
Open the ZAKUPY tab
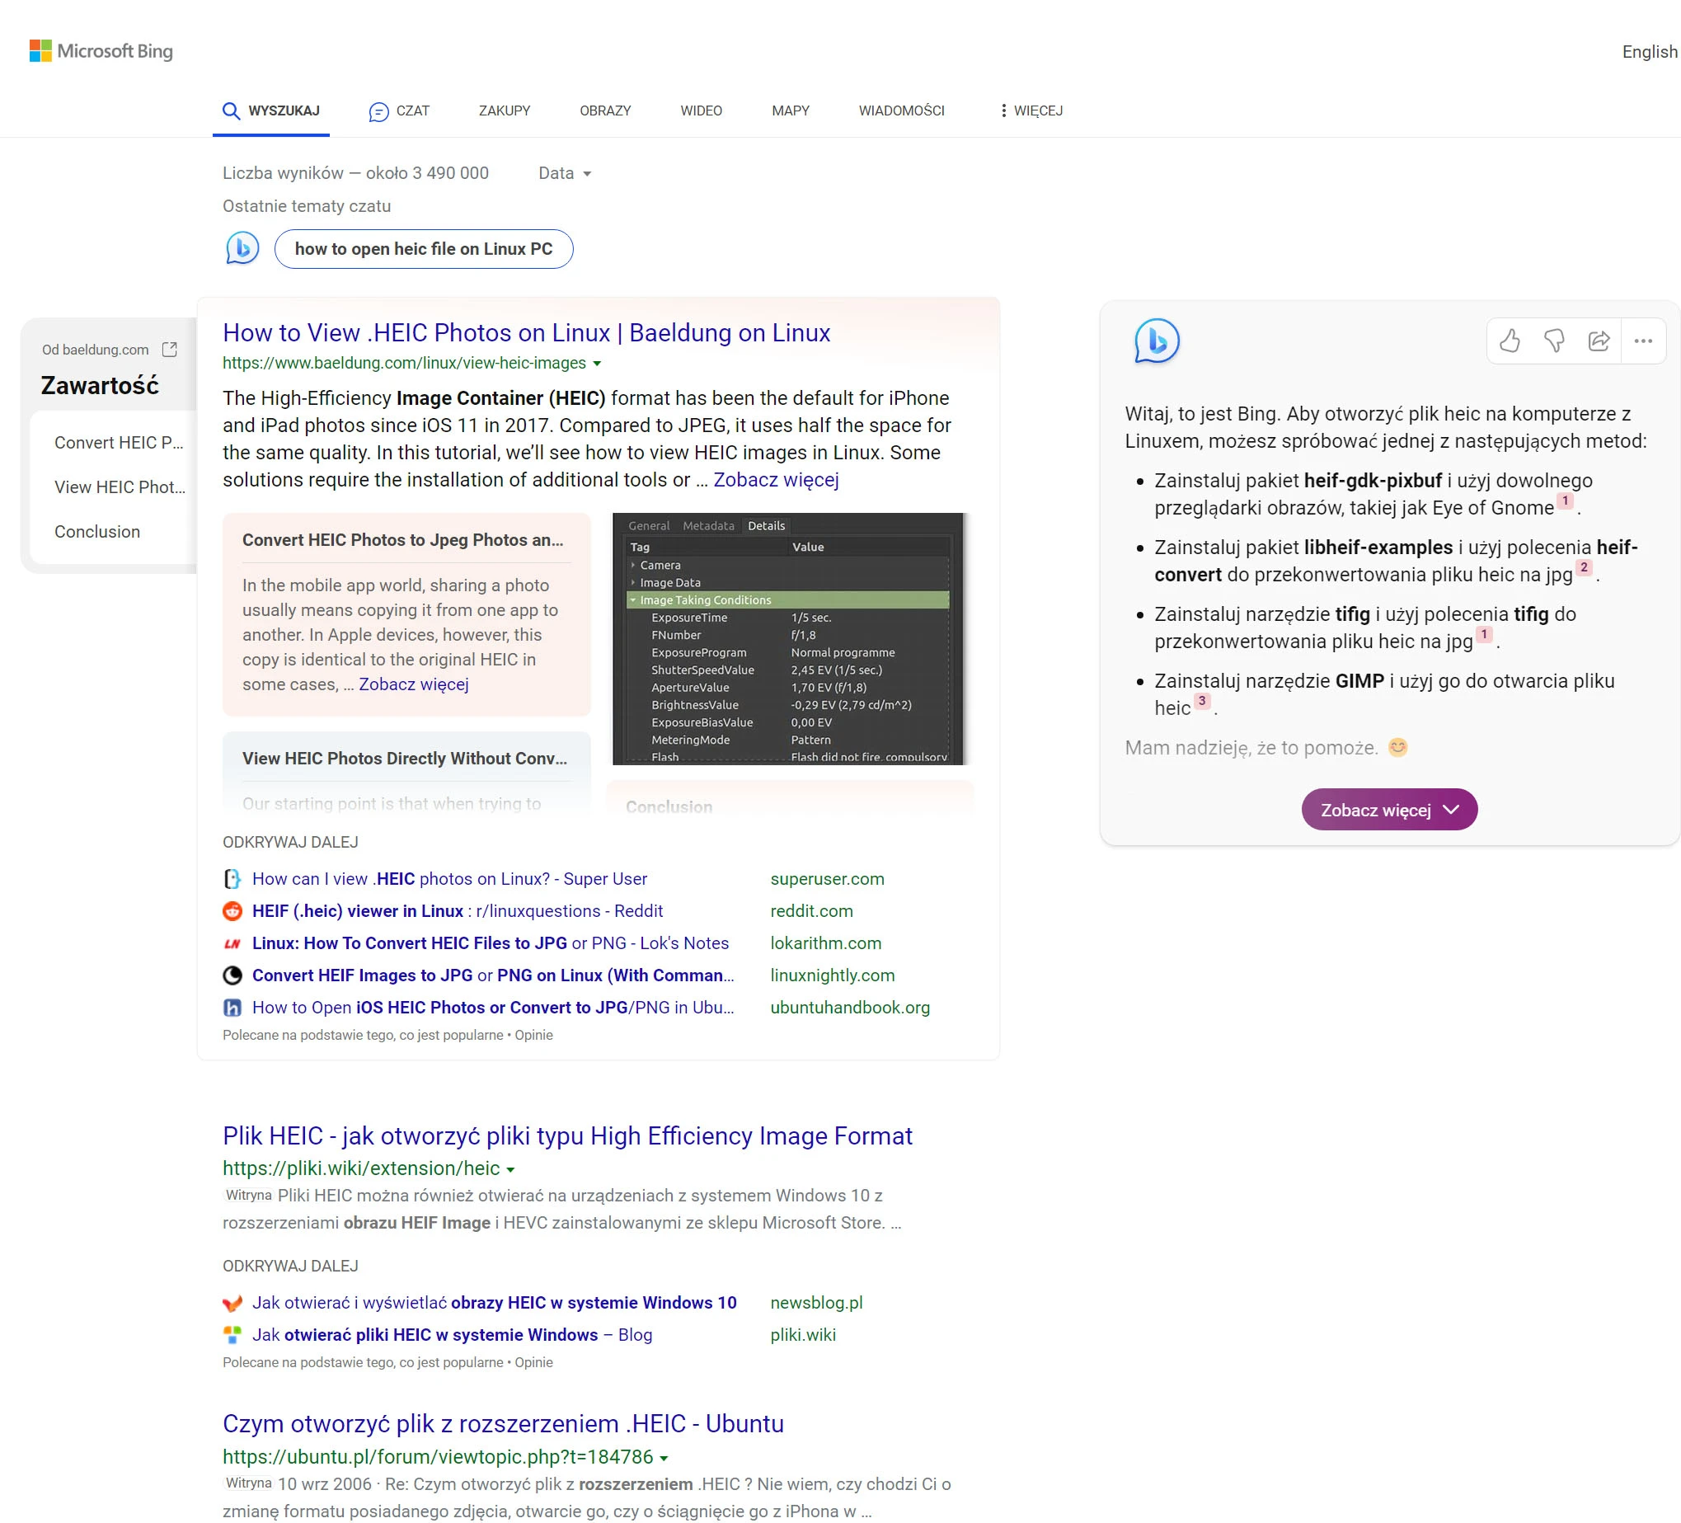click(x=505, y=111)
